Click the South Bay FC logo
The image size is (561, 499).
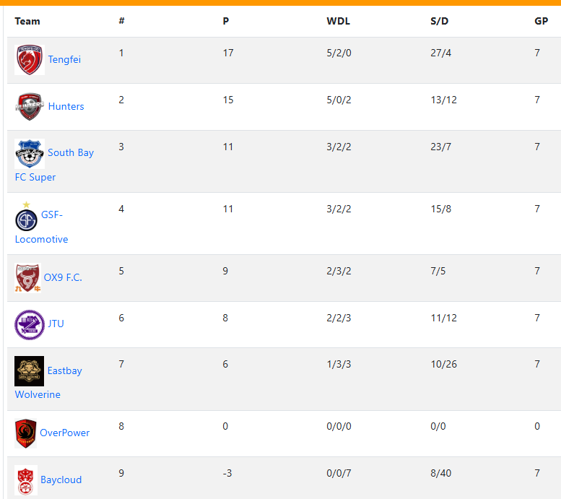tap(30, 154)
